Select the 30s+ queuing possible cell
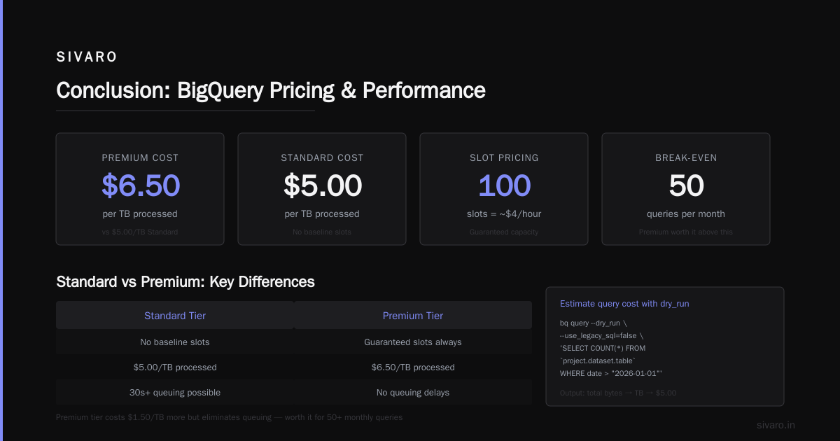The height and width of the screenshot is (441, 840). point(175,393)
